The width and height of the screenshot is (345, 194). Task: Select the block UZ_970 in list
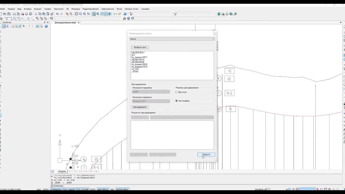[x=135, y=69]
